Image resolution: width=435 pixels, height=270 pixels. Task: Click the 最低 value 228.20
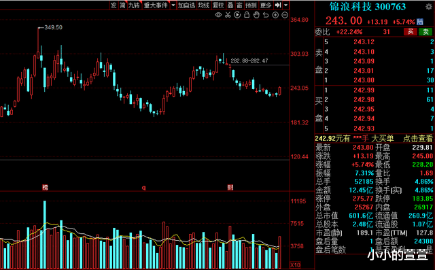(422, 165)
